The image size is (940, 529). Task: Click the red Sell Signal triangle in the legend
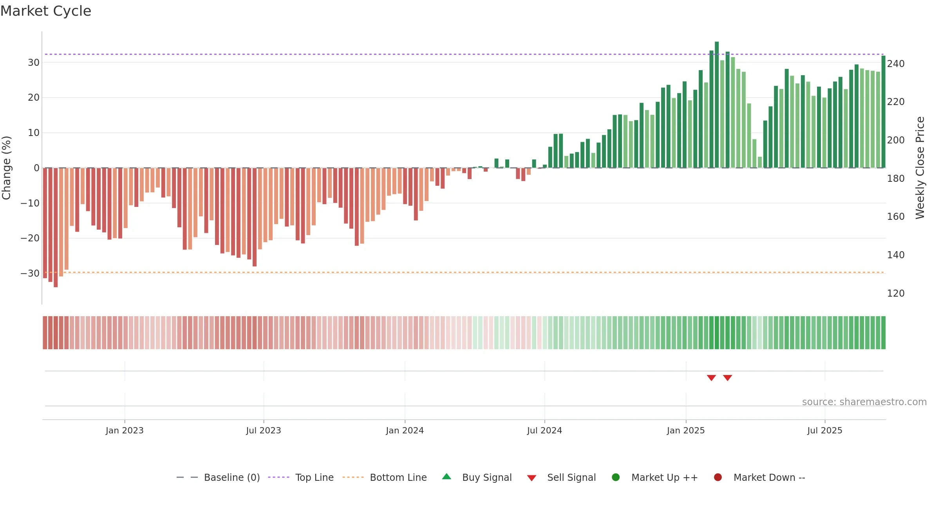click(531, 478)
